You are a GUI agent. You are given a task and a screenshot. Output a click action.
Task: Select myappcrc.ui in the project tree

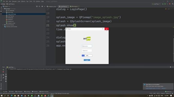(x=10, y=21)
